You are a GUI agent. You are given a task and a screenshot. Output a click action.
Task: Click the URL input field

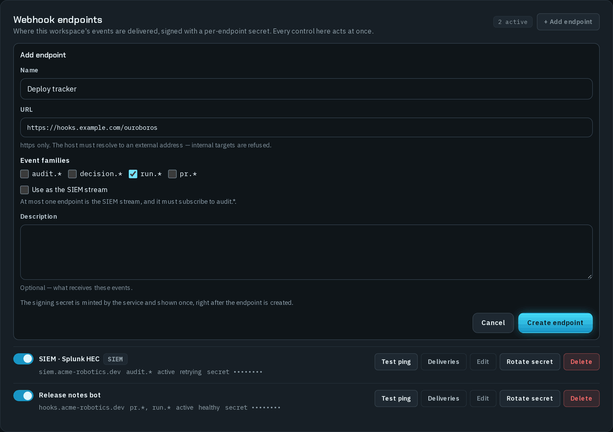point(306,127)
